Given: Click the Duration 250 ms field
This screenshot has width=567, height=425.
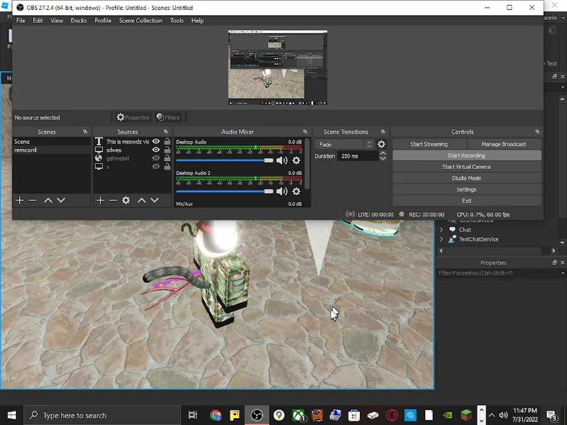Looking at the screenshot, I should (358, 156).
